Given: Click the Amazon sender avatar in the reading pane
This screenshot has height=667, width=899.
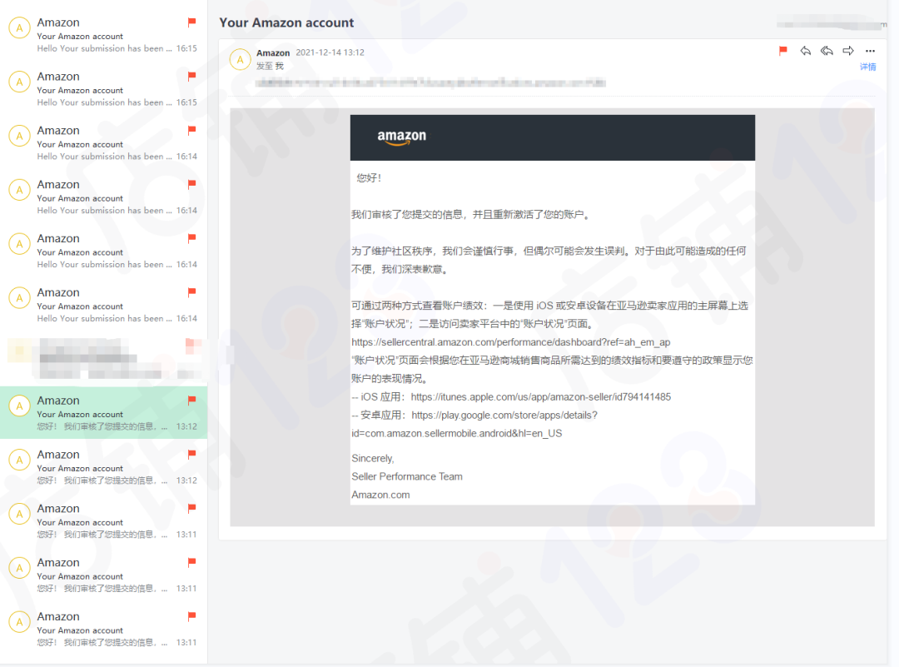Looking at the screenshot, I should [241, 59].
